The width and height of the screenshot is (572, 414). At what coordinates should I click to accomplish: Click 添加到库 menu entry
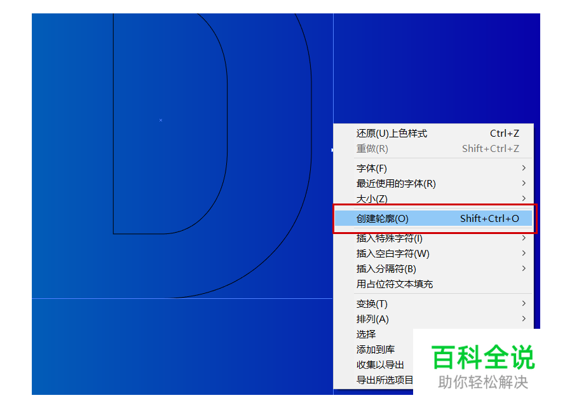pos(372,349)
